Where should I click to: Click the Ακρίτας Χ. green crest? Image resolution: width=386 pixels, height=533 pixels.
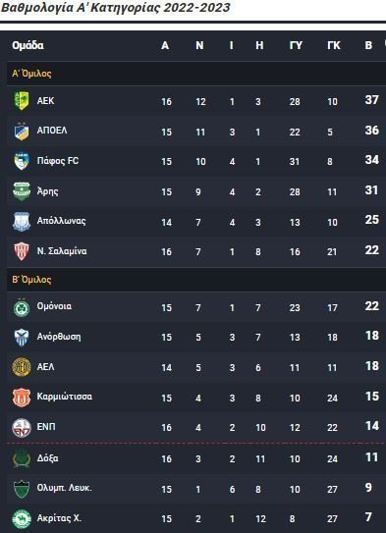pyautogui.click(x=22, y=519)
